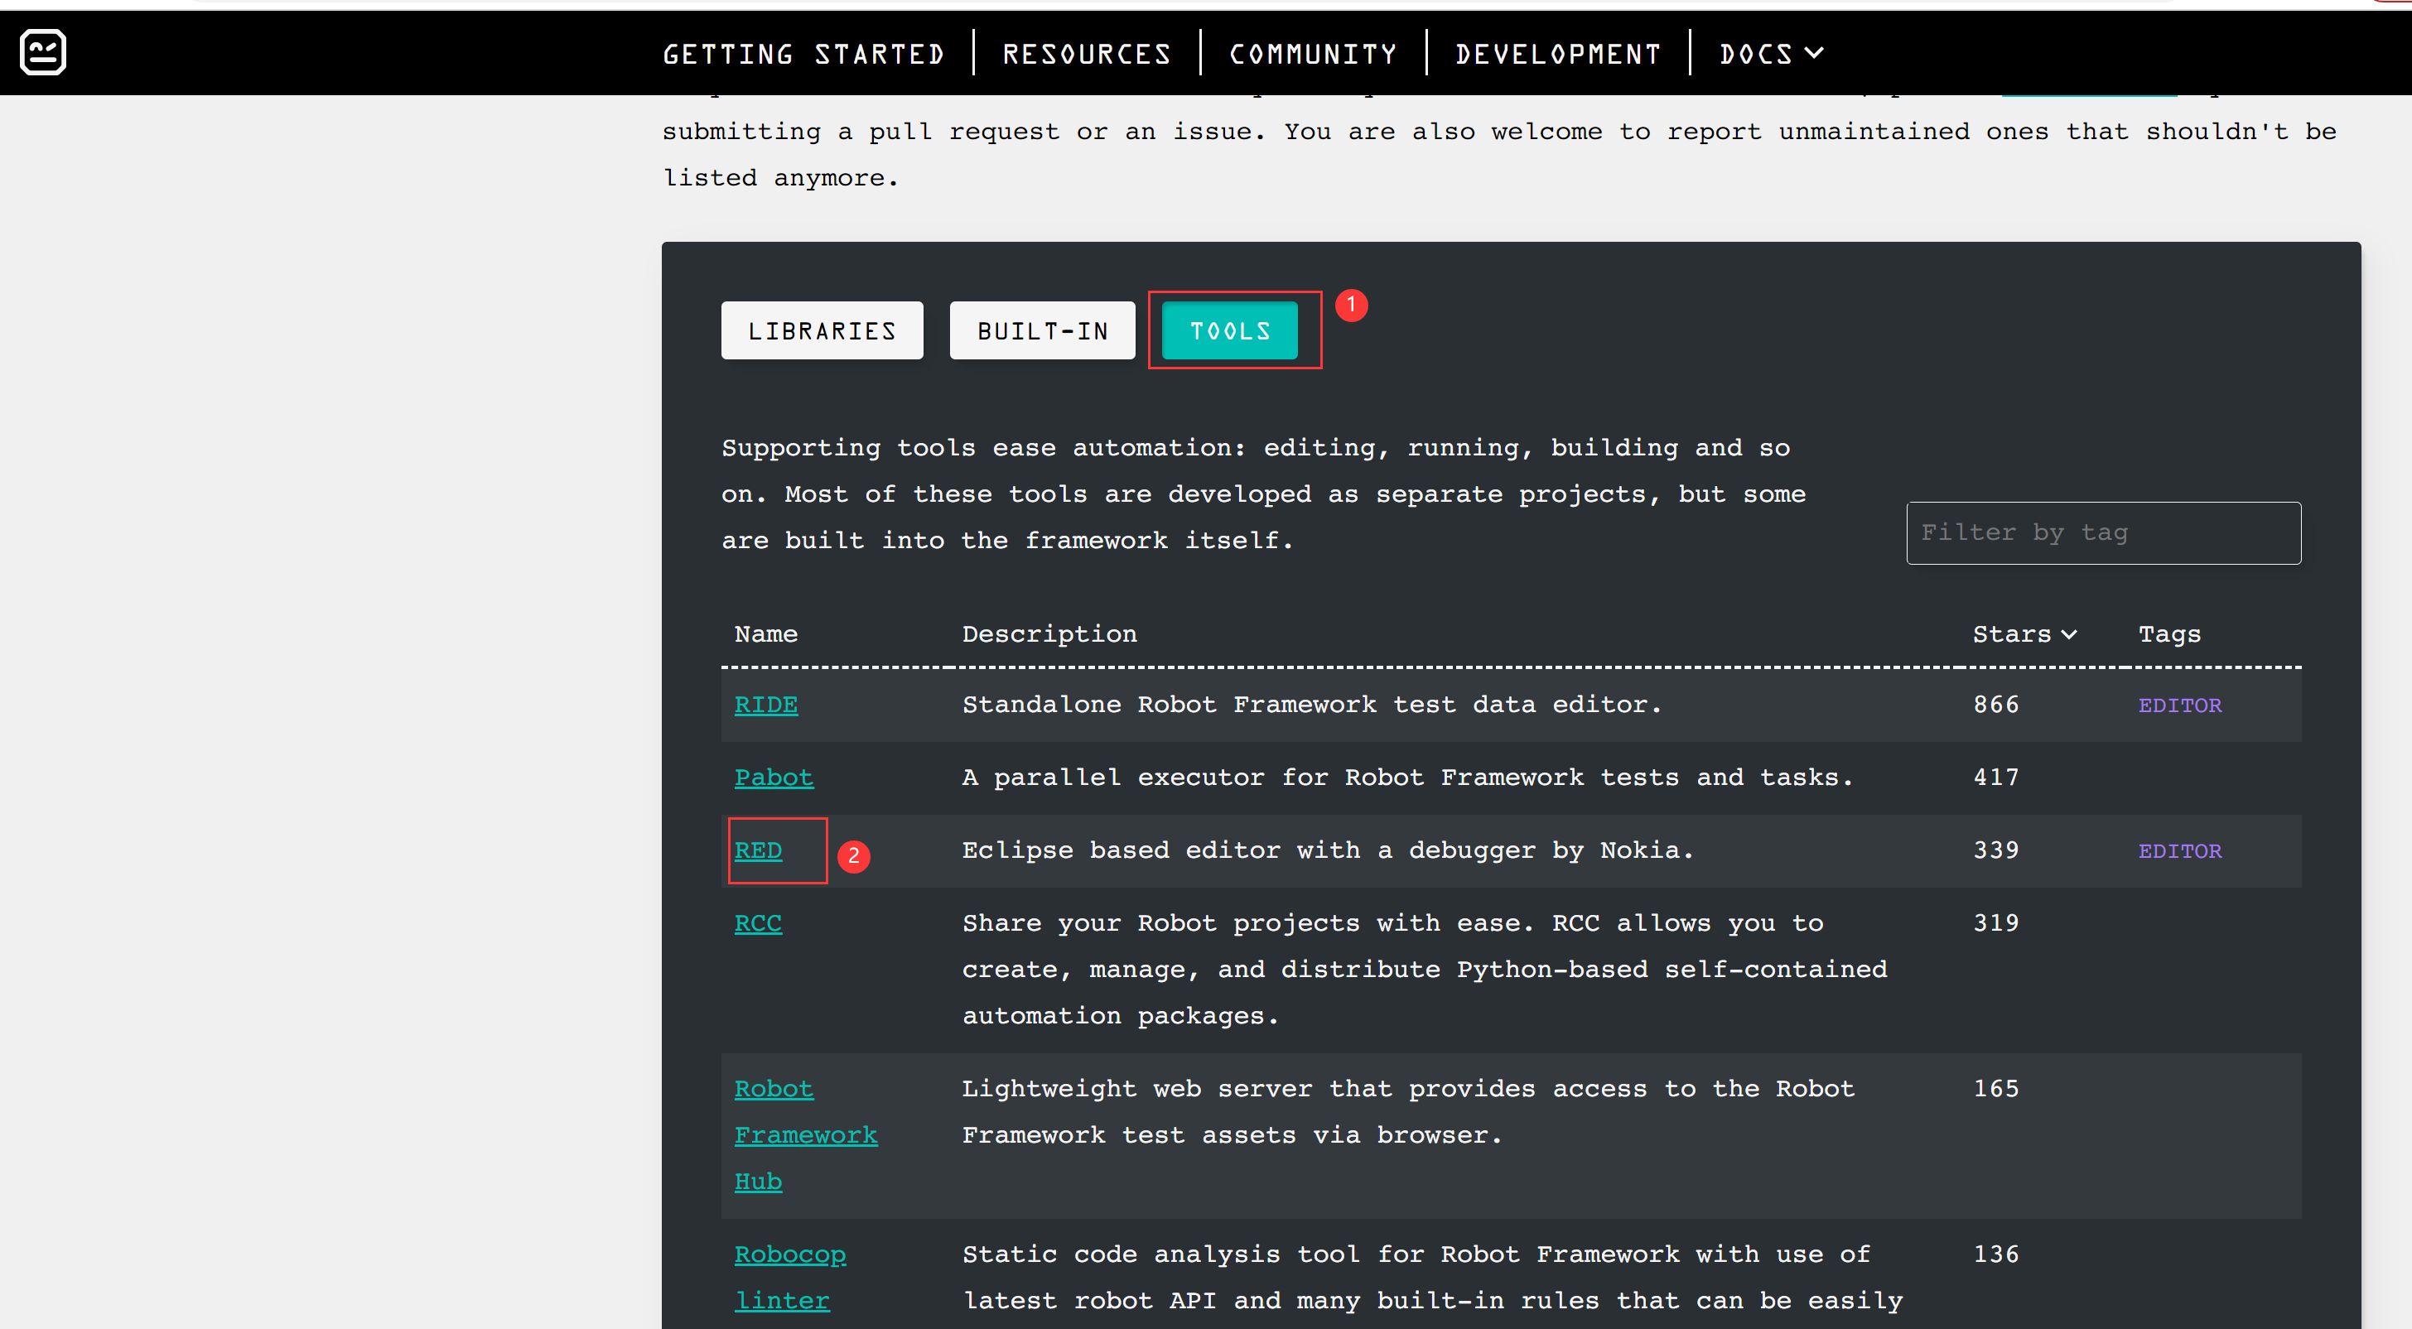Image resolution: width=2412 pixels, height=1329 pixels.
Task: Open the RIDE tool link
Action: 765,705
